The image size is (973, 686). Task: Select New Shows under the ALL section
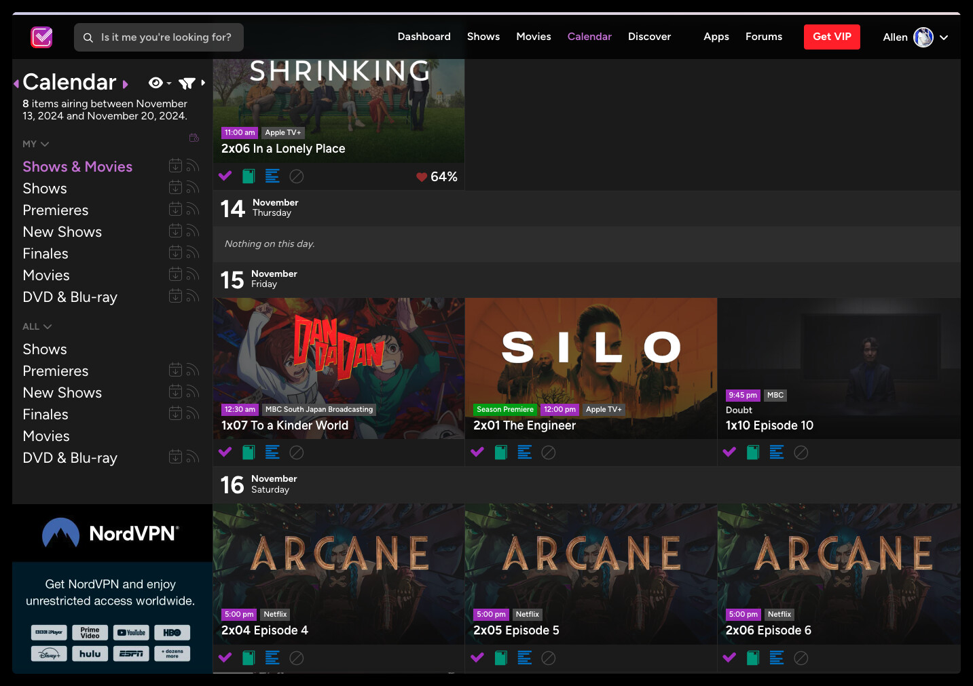pos(62,393)
